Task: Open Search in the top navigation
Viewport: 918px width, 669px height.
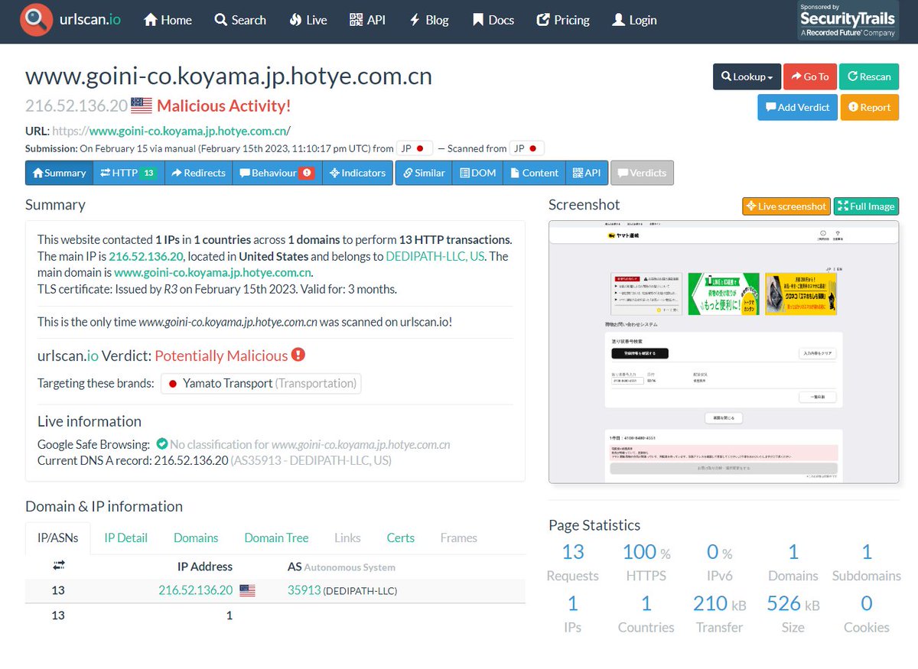Action: (x=240, y=20)
